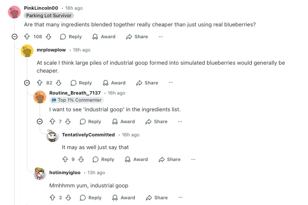Open more options on mrplowplow's comment

pos(171,83)
